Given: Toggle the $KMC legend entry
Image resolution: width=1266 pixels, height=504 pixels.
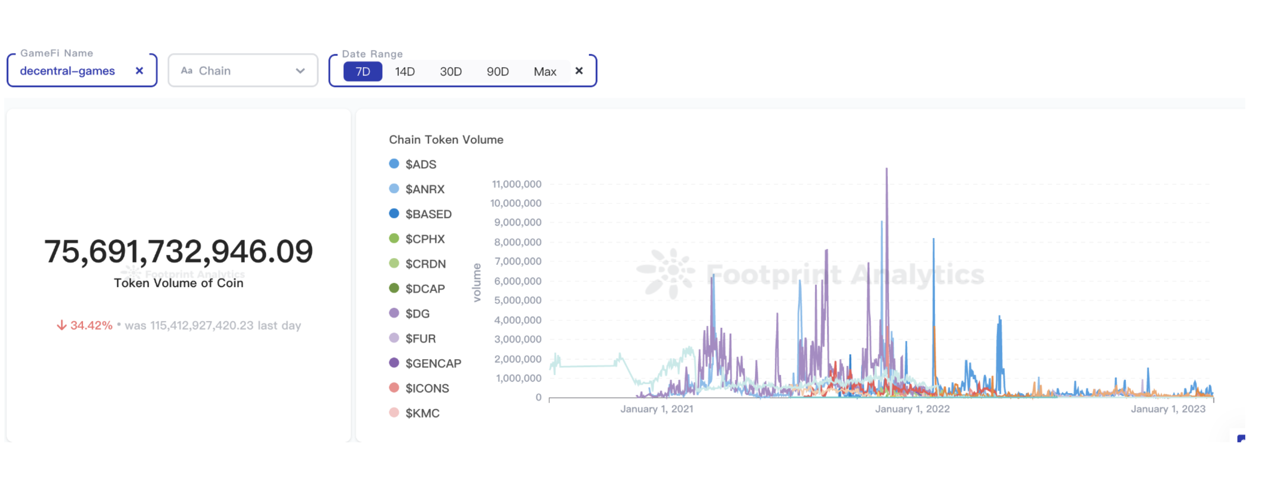Looking at the screenshot, I should [414, 413].
